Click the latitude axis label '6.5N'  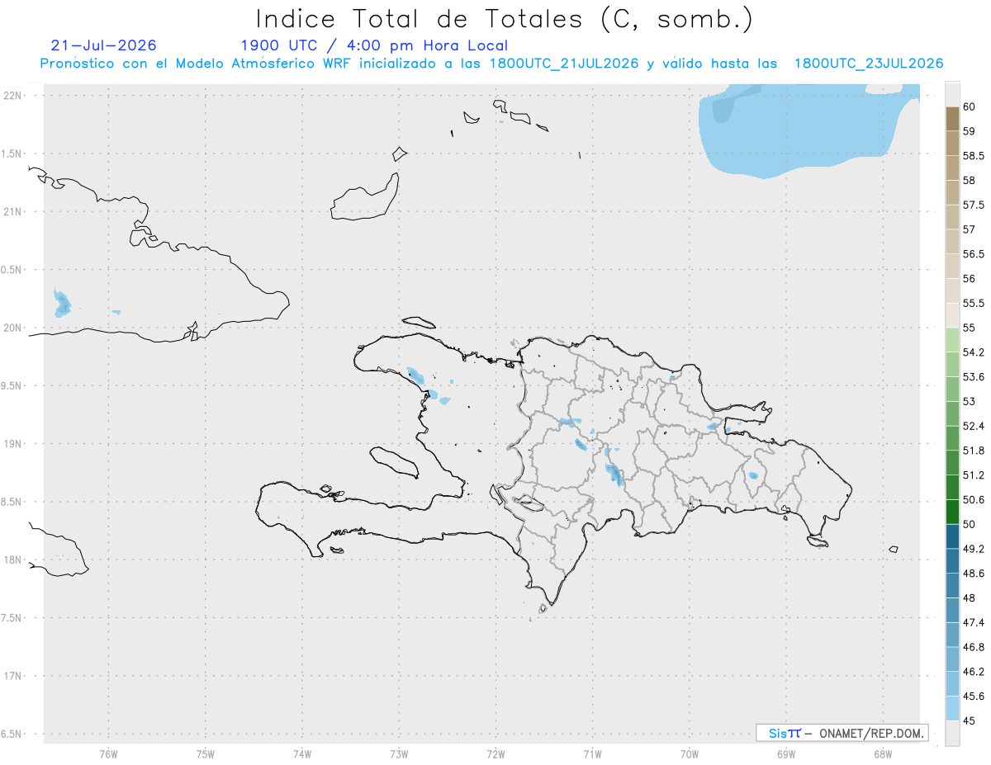click(12, 734)
